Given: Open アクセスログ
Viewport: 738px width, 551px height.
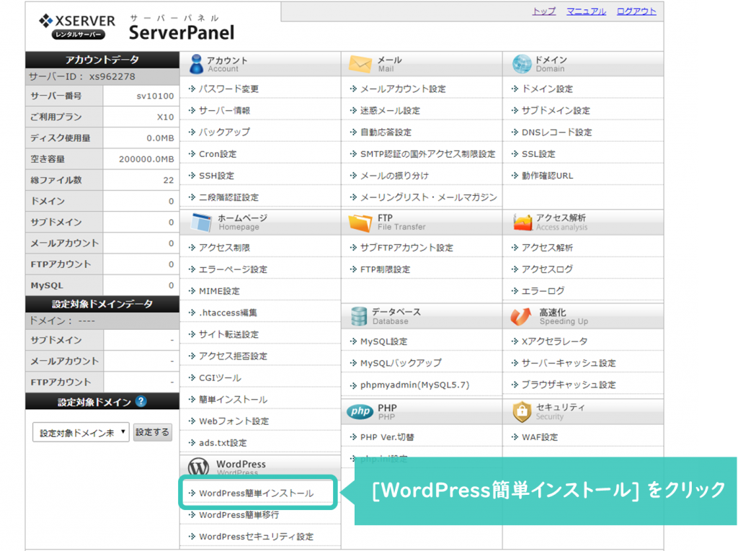Looking at the screenshot, I should [547, 269].
